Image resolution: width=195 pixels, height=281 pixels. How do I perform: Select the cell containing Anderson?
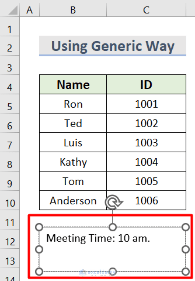point(73,200)
